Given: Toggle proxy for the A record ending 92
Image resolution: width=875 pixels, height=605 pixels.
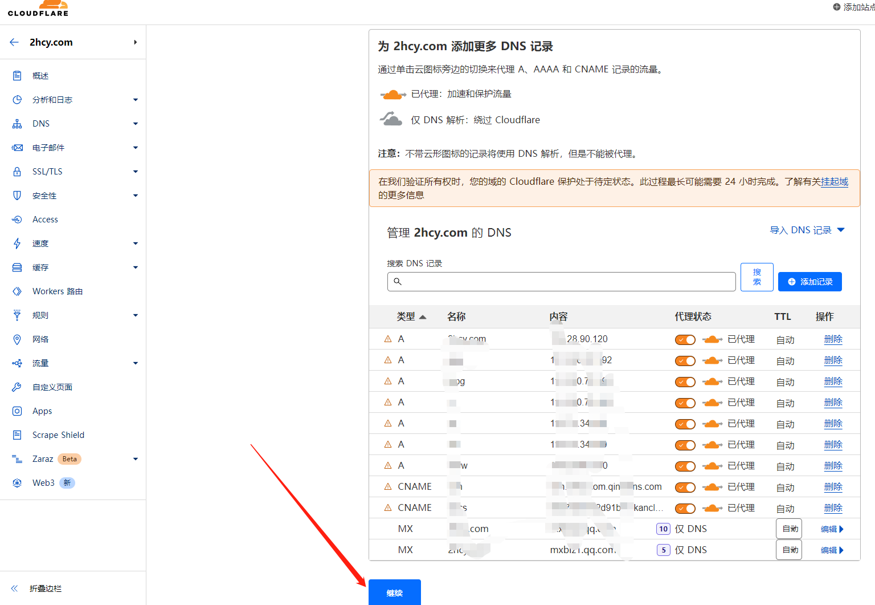Looking at the screenshot, I should (x=685, y=361).
